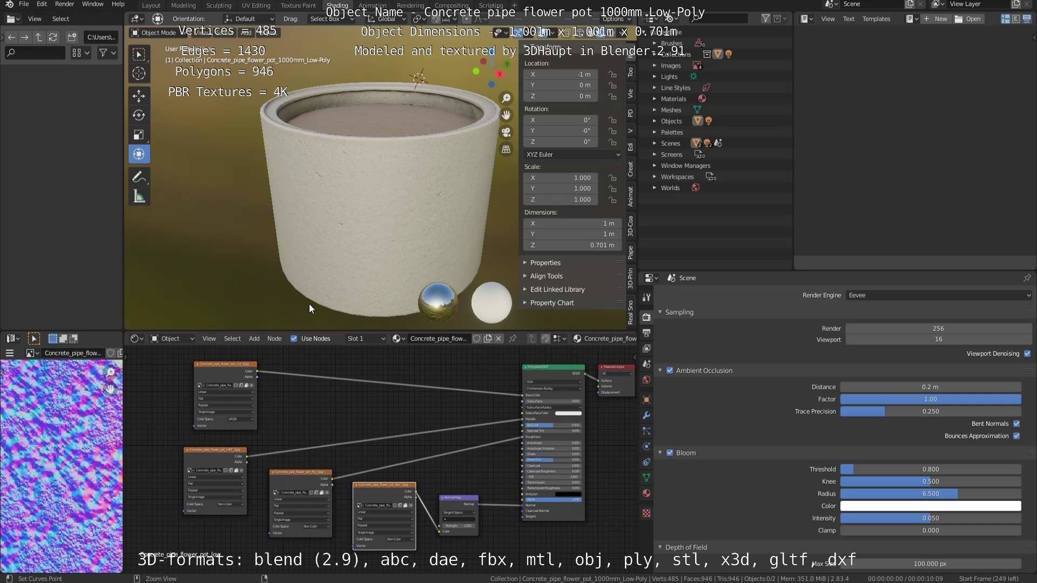1037x583 pixels.
Task: Toggle the lock on Rotation Z
Action: point(612,142)
